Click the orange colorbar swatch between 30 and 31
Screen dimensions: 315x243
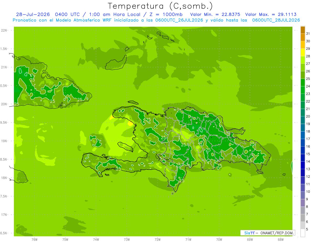click(303, 37)
